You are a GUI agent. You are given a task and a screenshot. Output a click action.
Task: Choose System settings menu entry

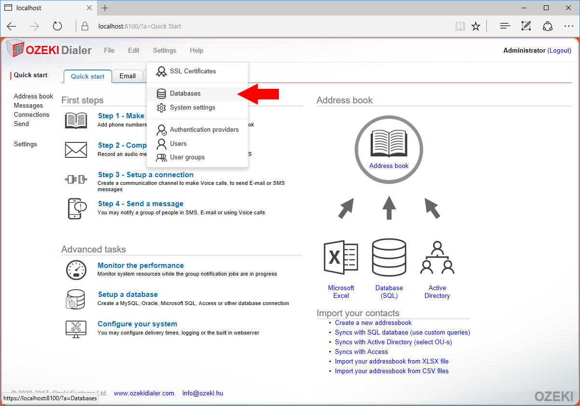pos(192,108)
